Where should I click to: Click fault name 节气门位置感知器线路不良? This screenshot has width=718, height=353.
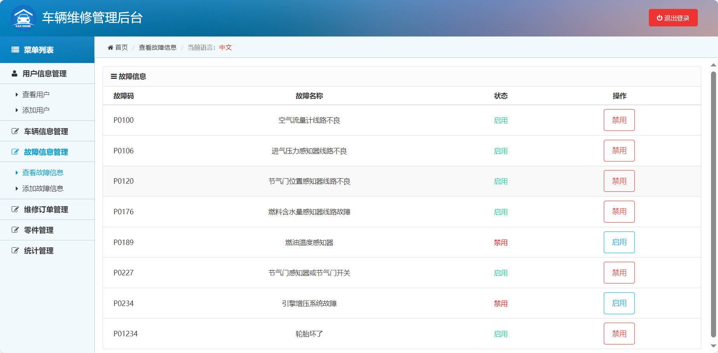(x=309, y=181)
